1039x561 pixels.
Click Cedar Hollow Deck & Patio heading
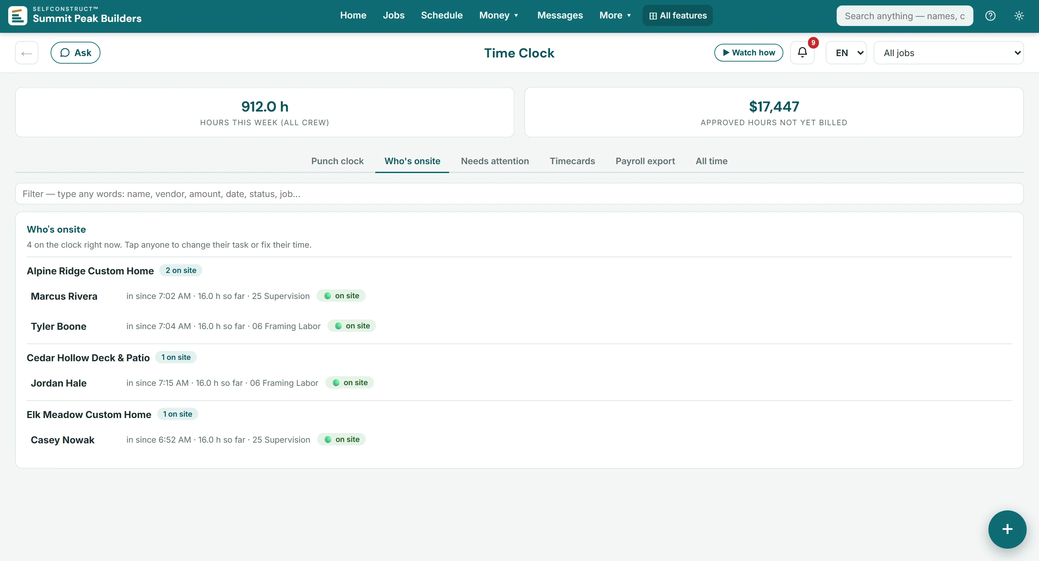(x=88, y=357)
